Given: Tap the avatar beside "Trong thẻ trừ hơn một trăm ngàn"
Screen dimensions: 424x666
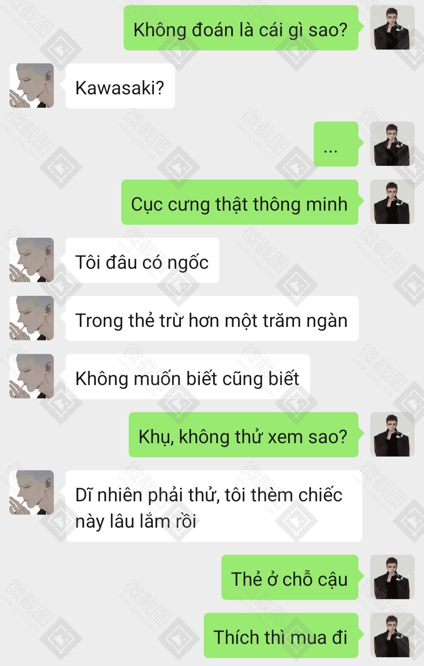Looking at the screenshot, I should click(31, 318).
